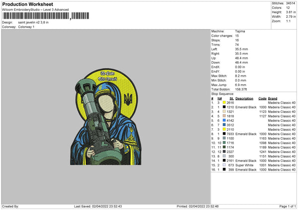The width and height of the screenshot is (298, 210).
Task: Click design name 'saint javelin v2 3,8 in'
Action: [x=33, y=22]
